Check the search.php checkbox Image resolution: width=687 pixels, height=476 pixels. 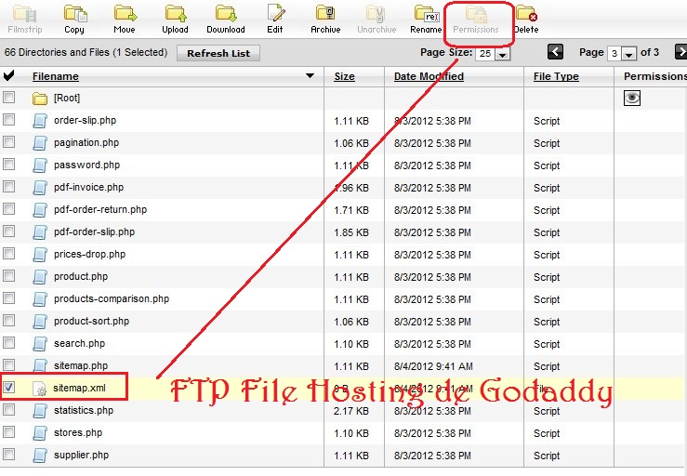tap(8, 342)
